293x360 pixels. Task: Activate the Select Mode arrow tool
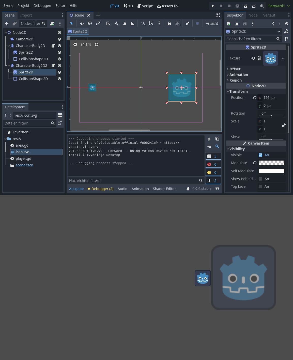click(x=72, y=23)
